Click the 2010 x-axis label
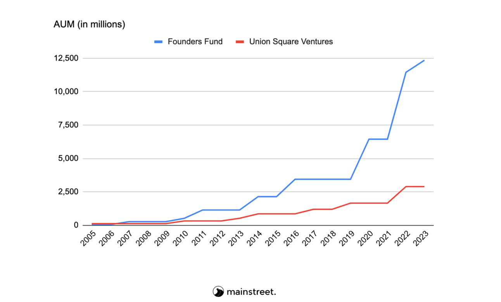The width and height of the screenshot is (501, 302). click(181, 238)
